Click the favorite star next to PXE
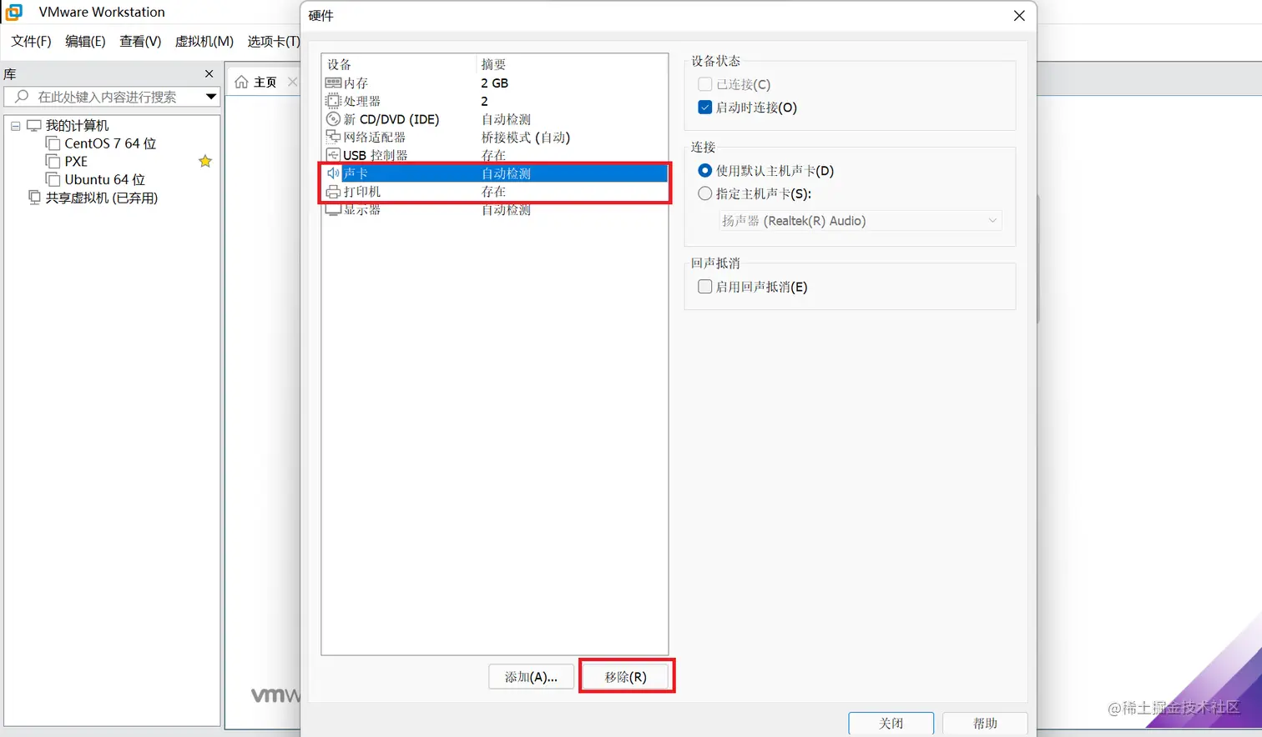 point(205,161)
